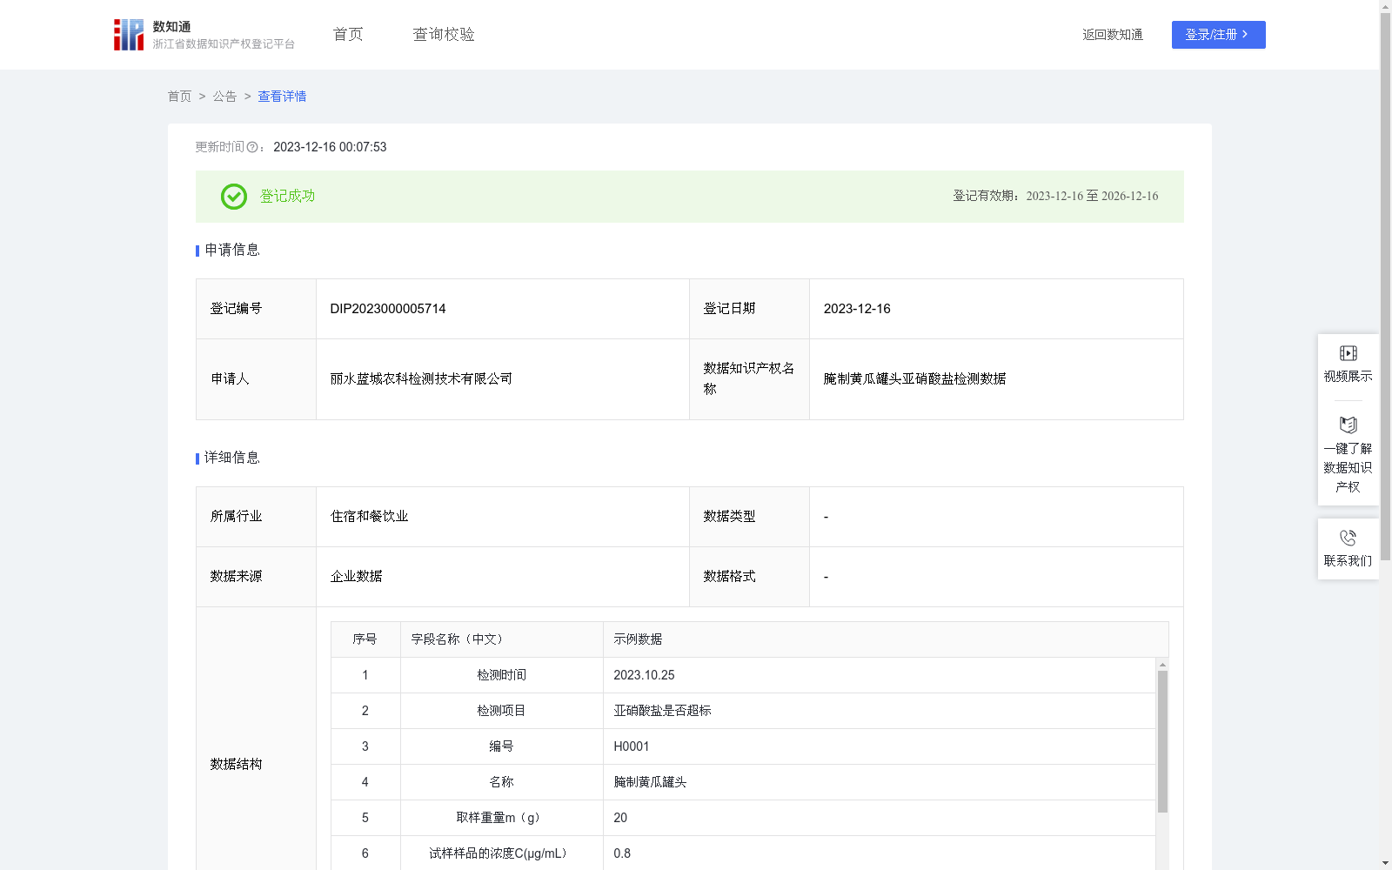Click the data structure table scrollbar thumb

(1162, 741)
